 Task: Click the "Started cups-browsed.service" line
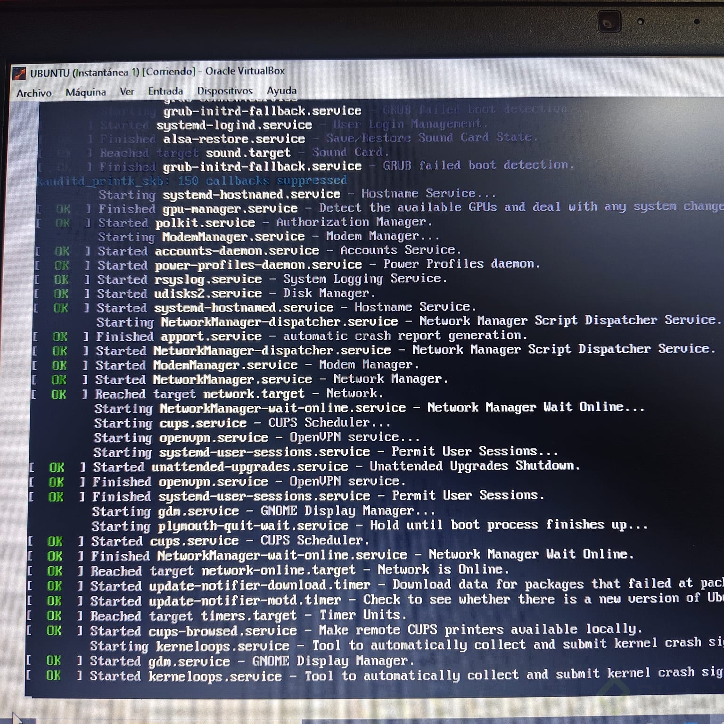tap(335, 630)
